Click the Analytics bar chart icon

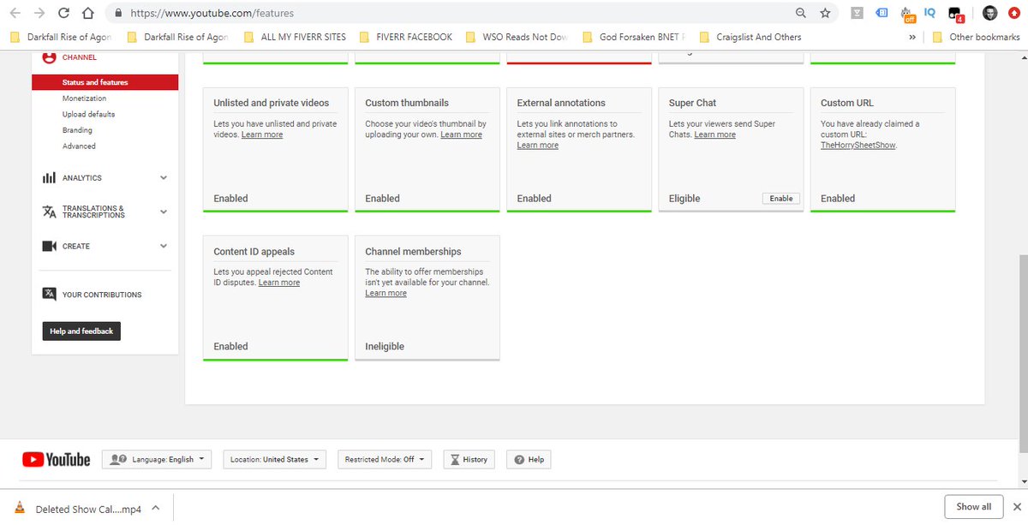pos(49,178)
